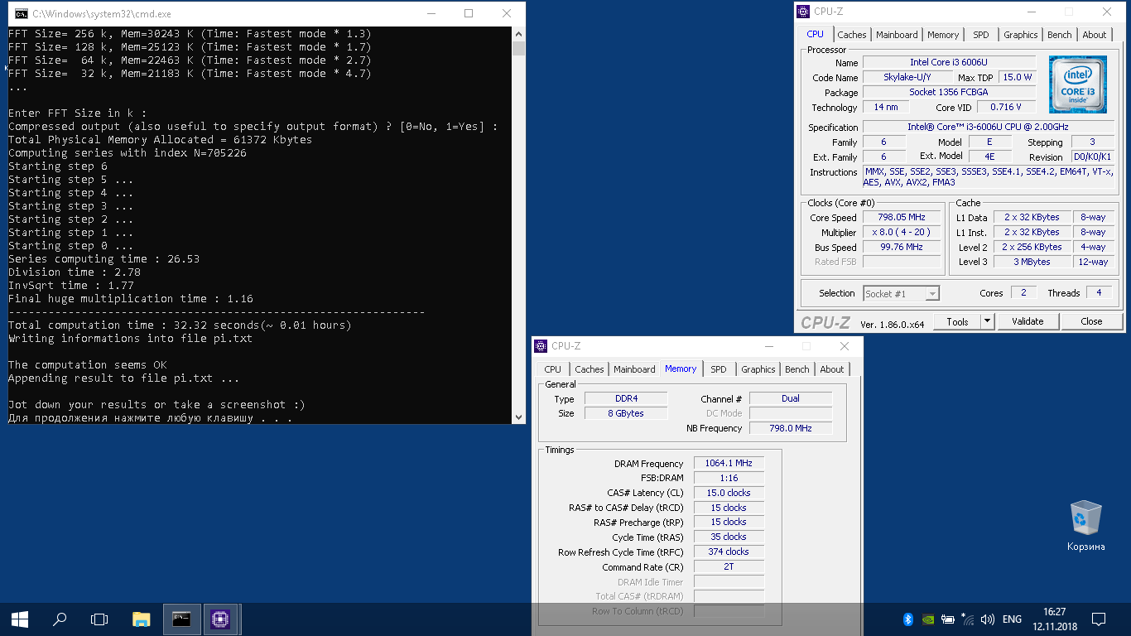Launch File Explorer from the taskbar

(142, 619)
